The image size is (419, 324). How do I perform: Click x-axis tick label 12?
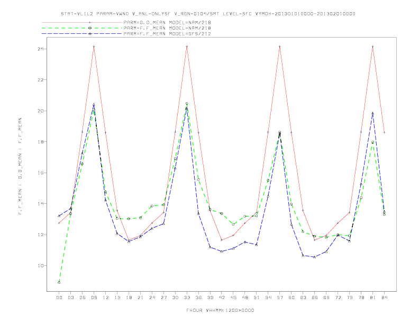point(106,298)
